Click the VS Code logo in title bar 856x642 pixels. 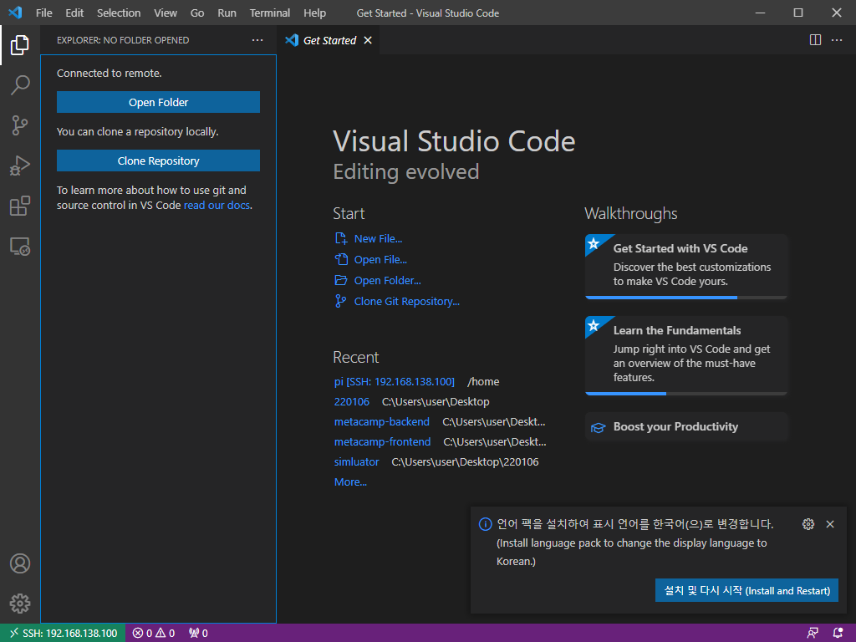point(15,13)
